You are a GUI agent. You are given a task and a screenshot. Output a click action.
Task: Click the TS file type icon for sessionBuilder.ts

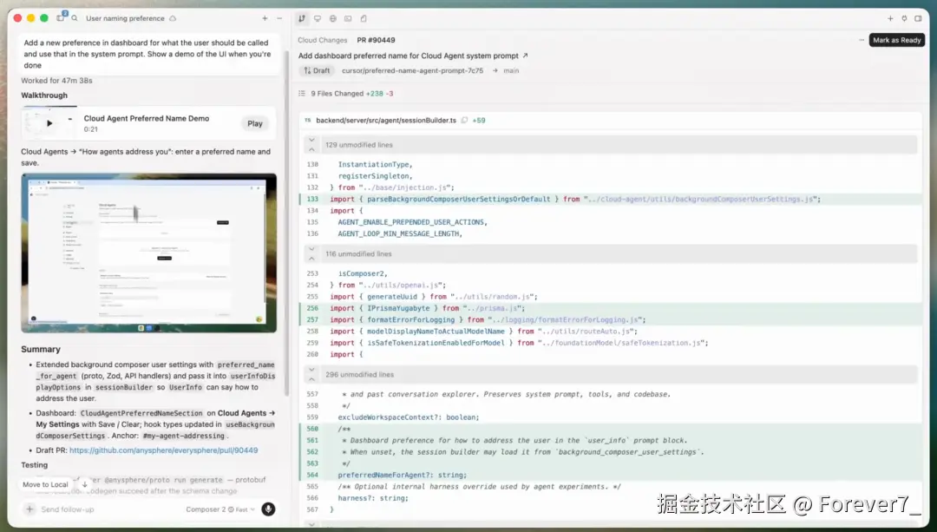coord(308,120)
